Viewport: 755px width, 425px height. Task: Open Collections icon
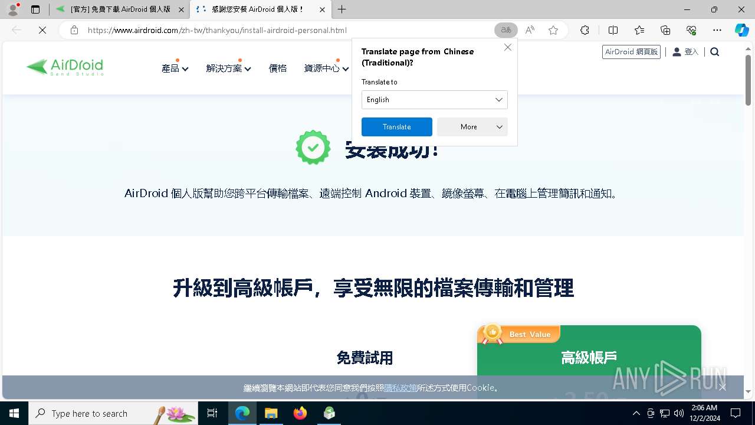click(x=665, y=30)
